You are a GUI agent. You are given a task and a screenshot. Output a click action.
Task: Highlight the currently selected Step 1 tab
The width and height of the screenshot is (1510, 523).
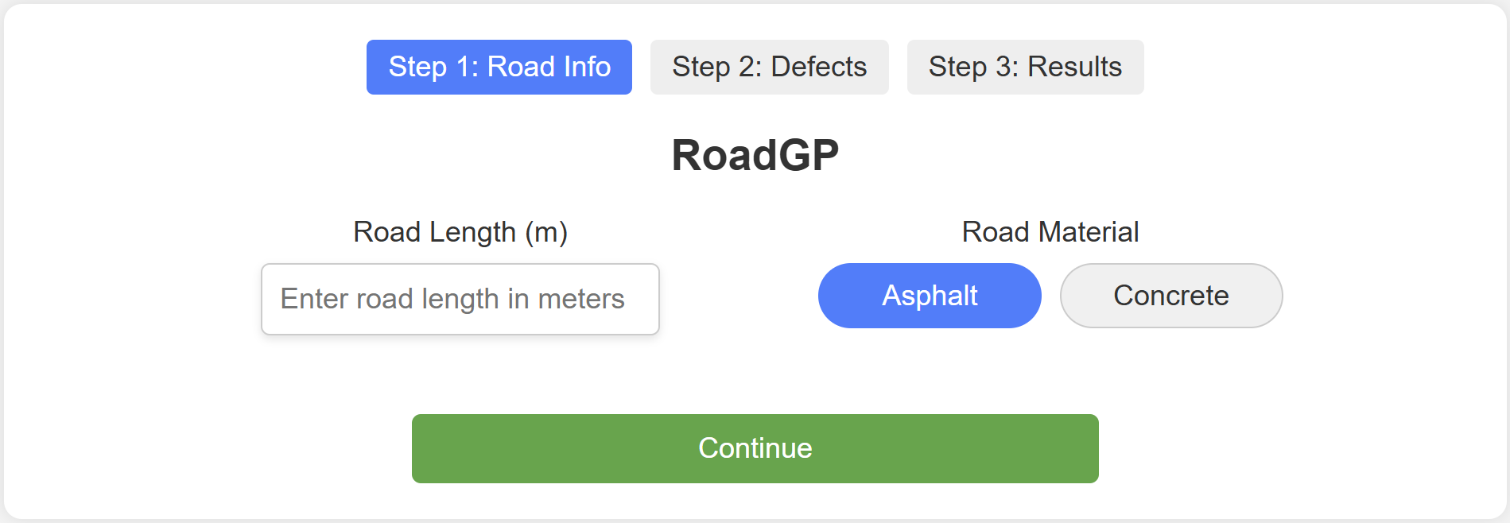pos(499,67)
